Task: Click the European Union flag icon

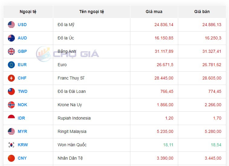Action: click(x=11, y=65)
